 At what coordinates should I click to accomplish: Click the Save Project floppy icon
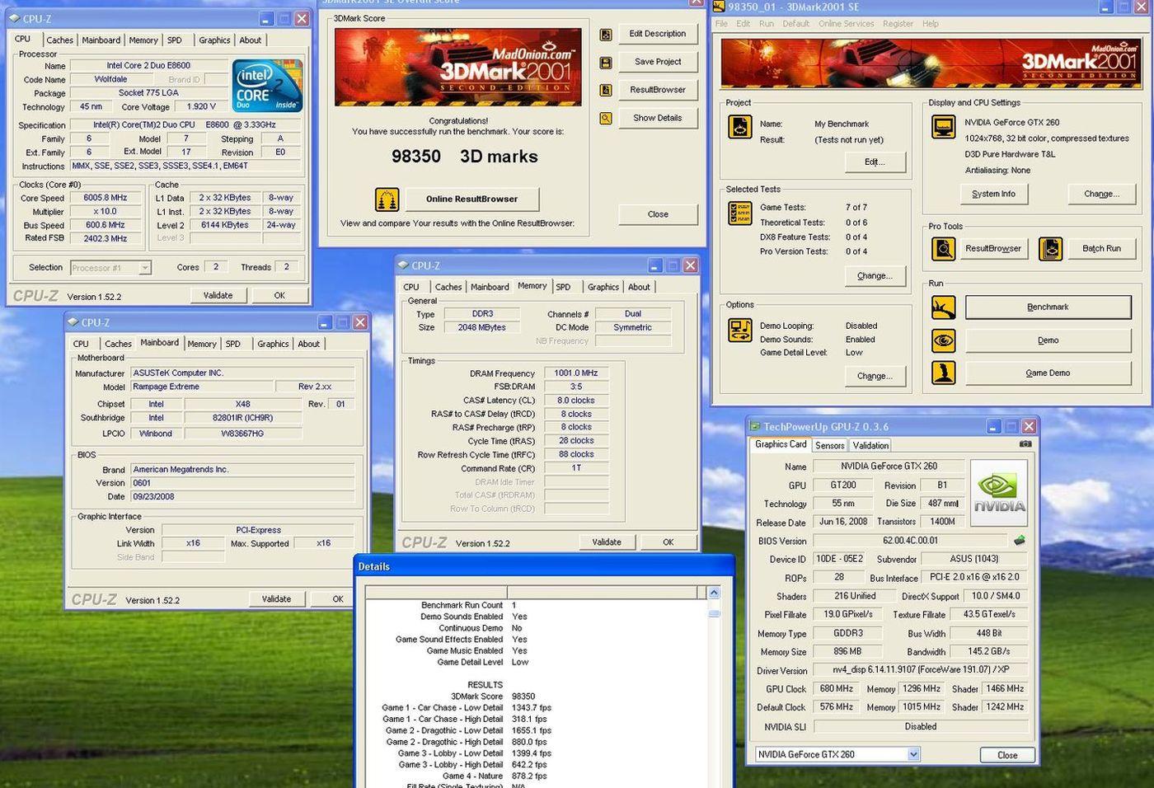pos(606,63)
